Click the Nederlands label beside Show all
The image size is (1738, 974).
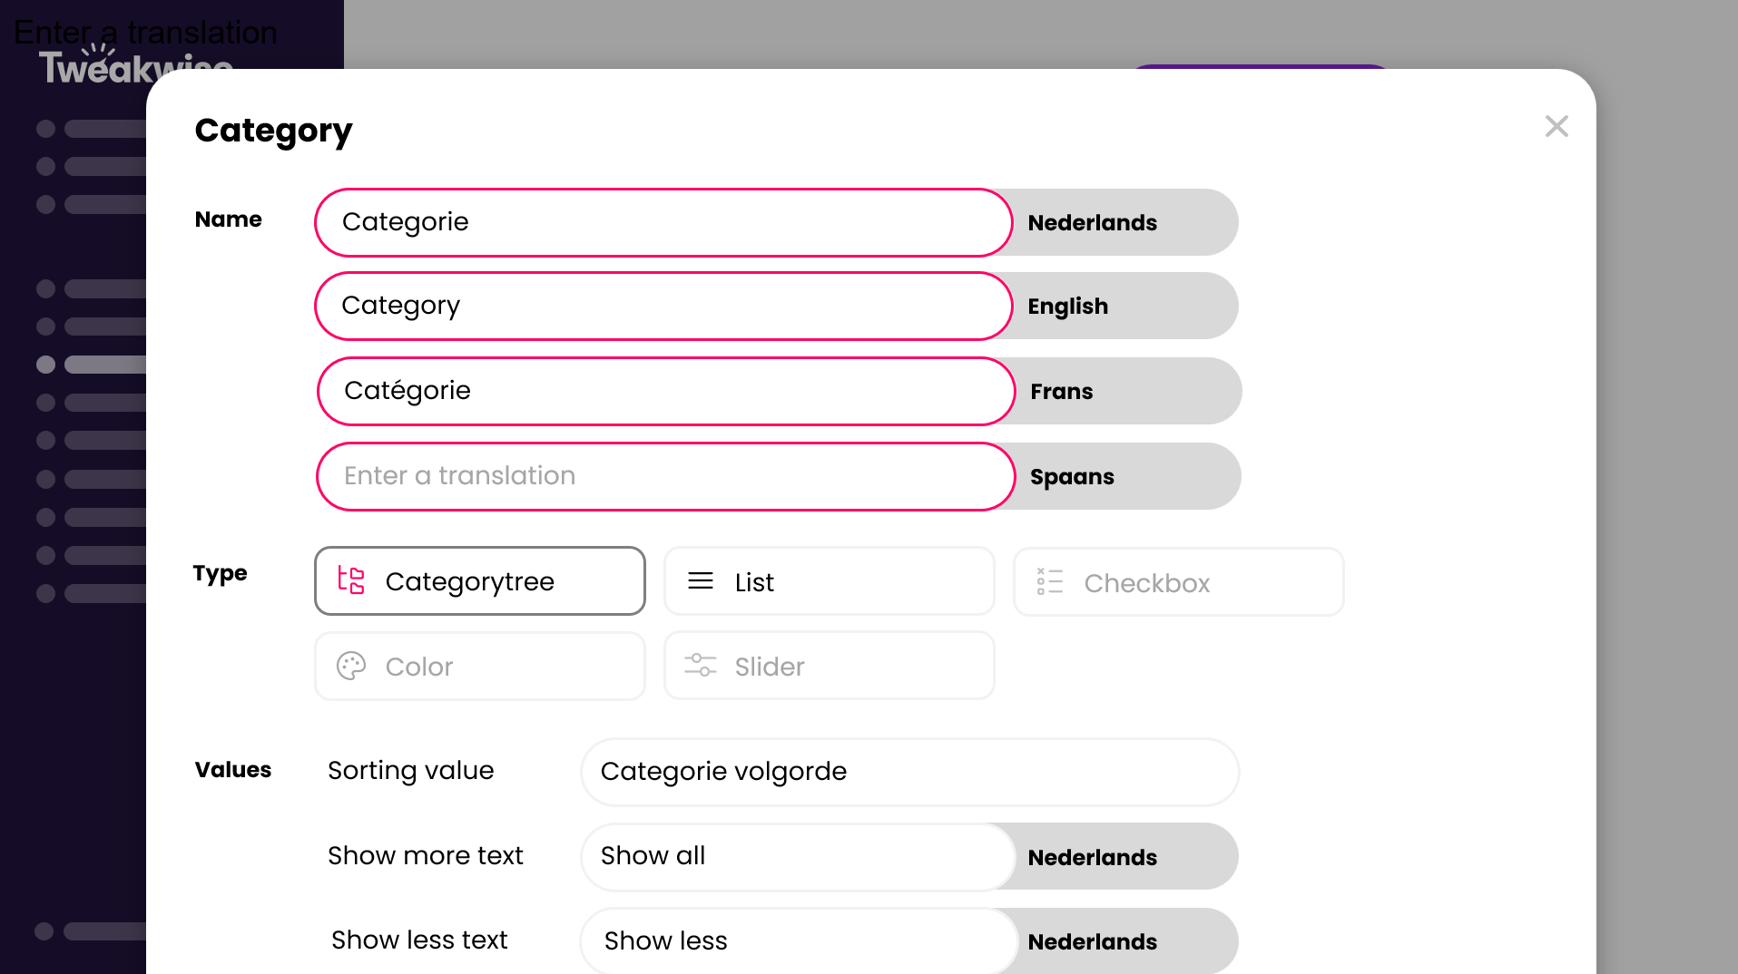pos(1092,857)
